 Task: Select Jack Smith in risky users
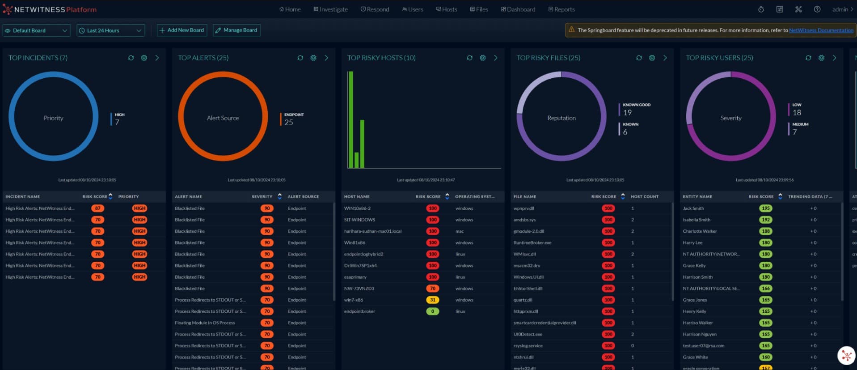[x=760, y=208]
